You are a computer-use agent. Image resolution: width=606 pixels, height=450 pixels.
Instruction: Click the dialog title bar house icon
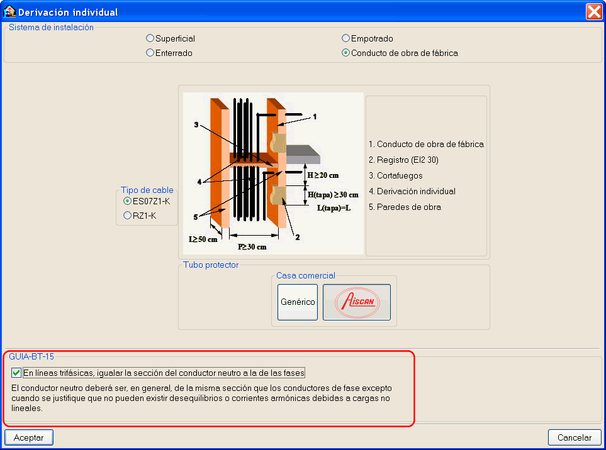coord(9,11)
